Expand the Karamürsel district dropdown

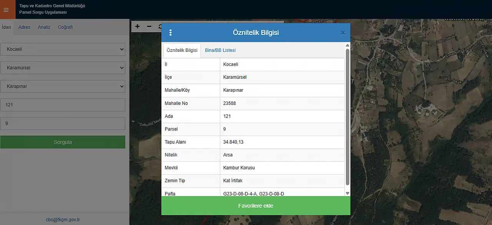pyautogui.click(x=63, y=68)
